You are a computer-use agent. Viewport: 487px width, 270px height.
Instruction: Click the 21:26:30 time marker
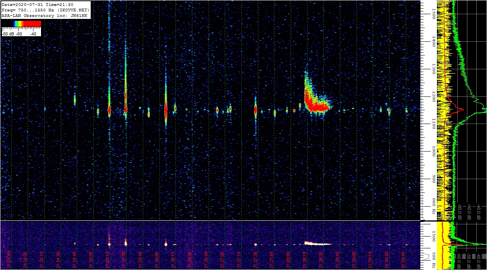click(190, 260)
